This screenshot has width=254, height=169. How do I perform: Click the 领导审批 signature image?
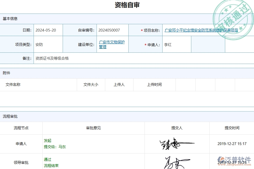pos(177,163)
